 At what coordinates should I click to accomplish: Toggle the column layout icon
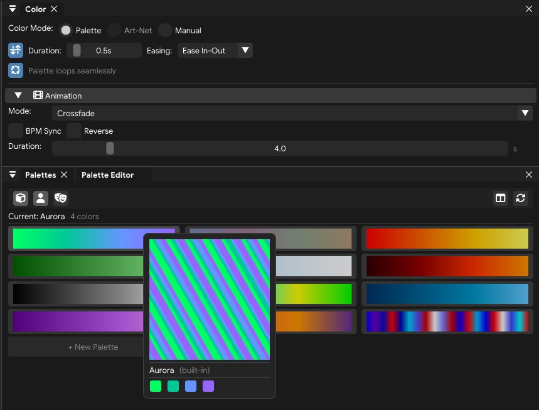tap(501, 198)
